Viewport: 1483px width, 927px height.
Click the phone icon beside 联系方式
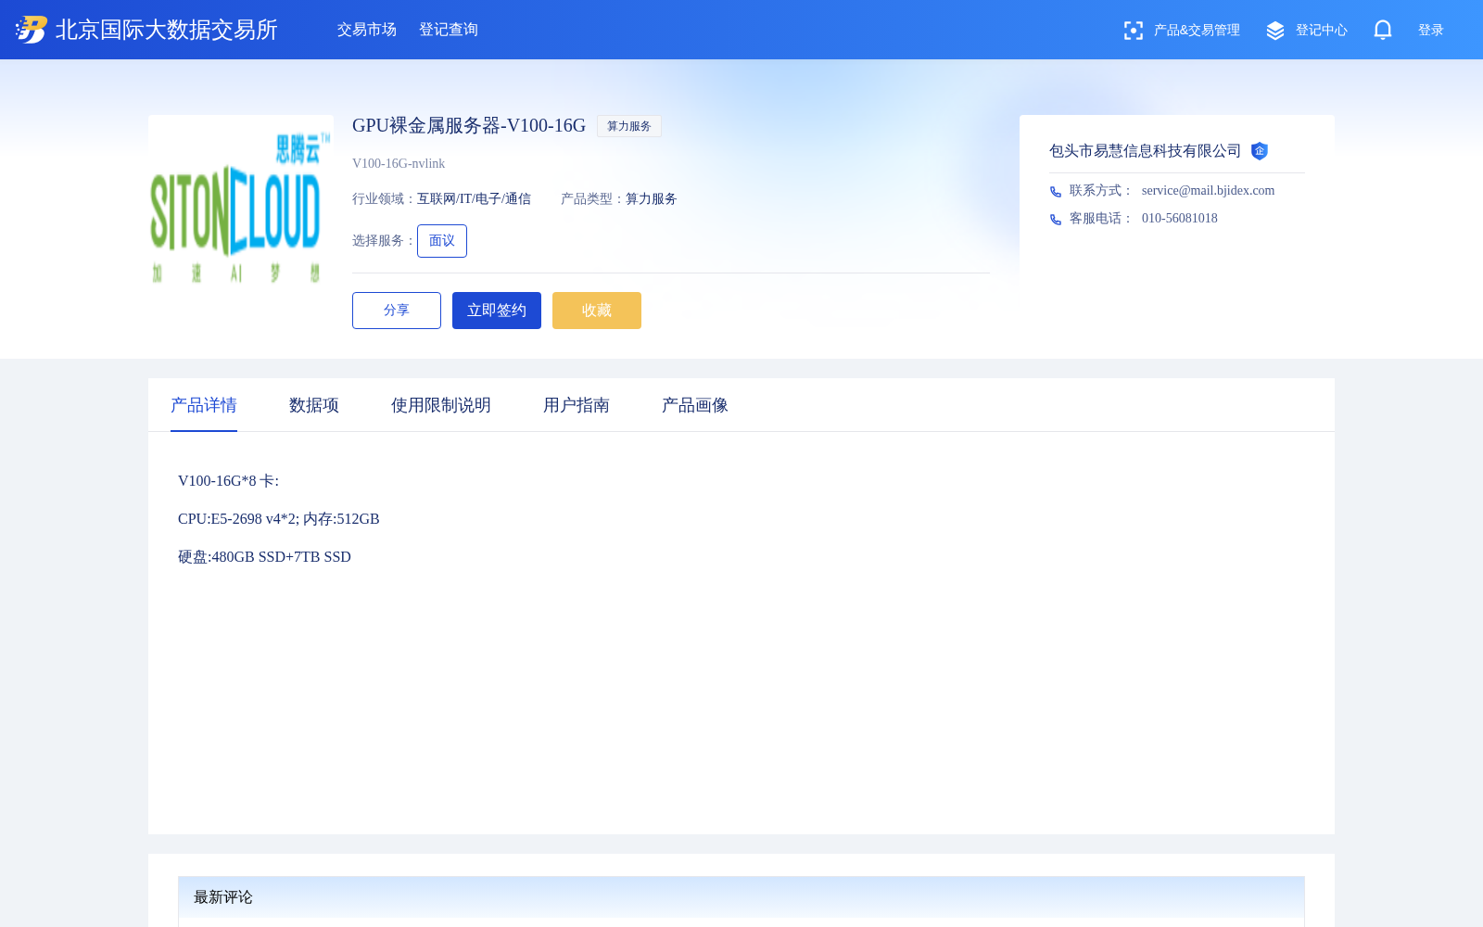point(1056,192)
